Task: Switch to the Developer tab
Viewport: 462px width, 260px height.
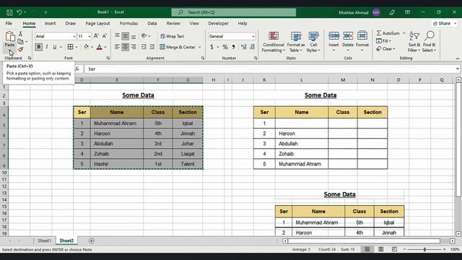Action: (x=218, y=23)
